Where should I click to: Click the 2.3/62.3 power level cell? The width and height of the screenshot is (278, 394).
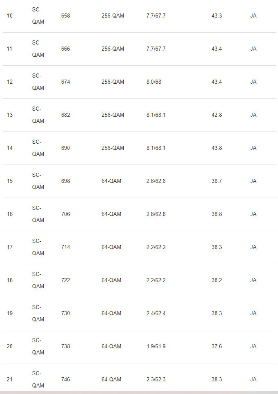[x=156, y=380]
